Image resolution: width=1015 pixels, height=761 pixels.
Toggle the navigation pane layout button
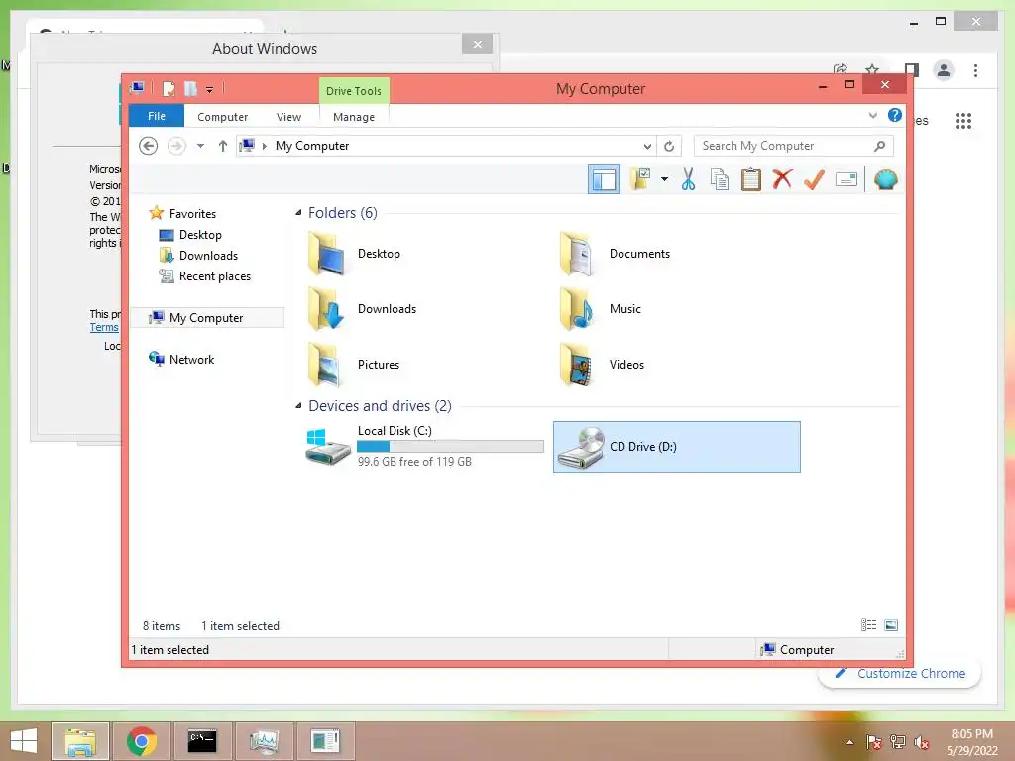[x=604, y=179]
